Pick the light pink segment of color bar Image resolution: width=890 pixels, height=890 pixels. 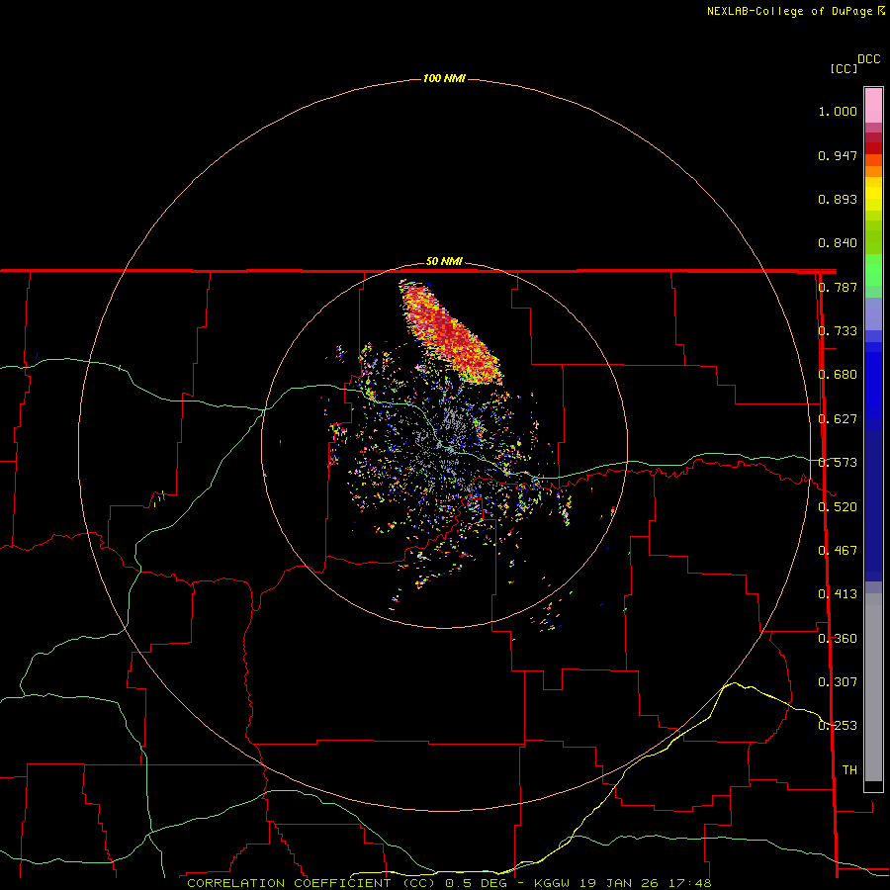[873, 106]
